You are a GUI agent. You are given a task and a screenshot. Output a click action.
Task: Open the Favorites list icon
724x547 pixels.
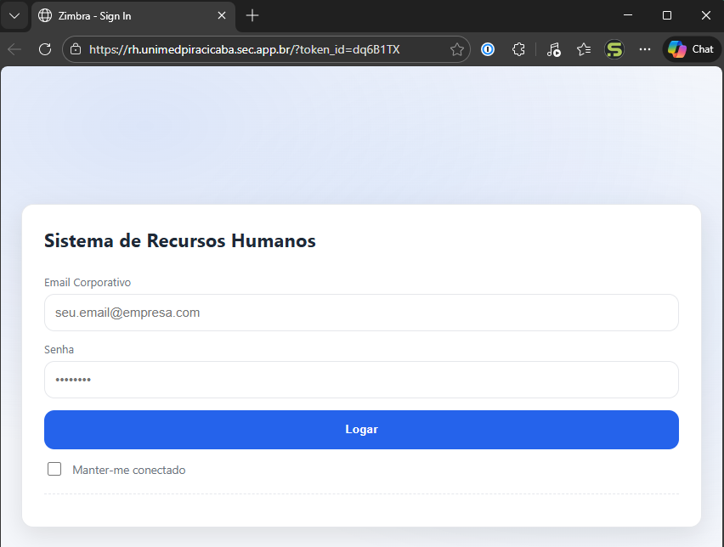tap(583, 49)
